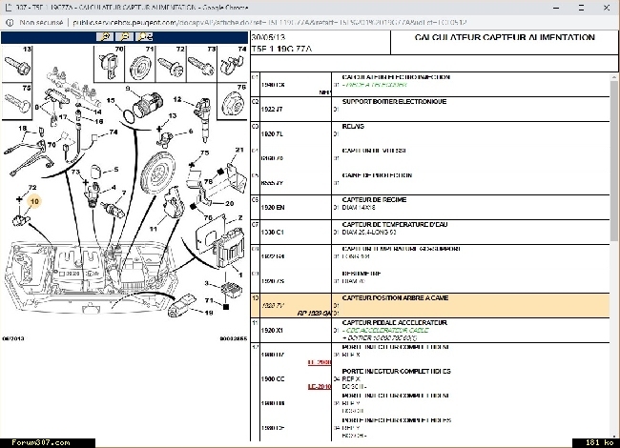Click part number 1922 J7
This screenshot has width=620, height=448.
[272, 109]
